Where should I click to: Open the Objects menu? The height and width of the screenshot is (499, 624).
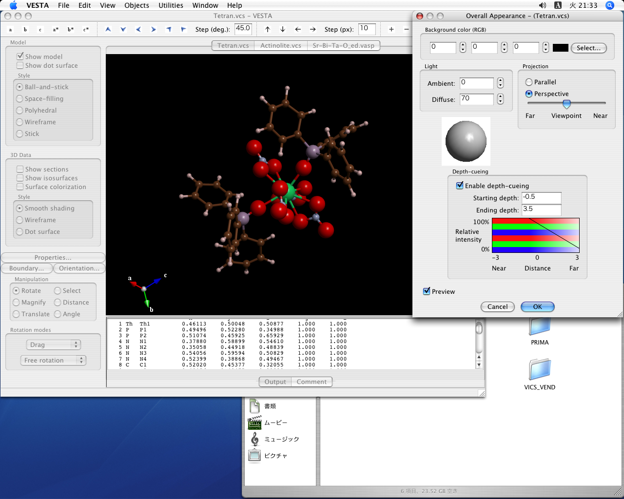[x=136, y=5]
